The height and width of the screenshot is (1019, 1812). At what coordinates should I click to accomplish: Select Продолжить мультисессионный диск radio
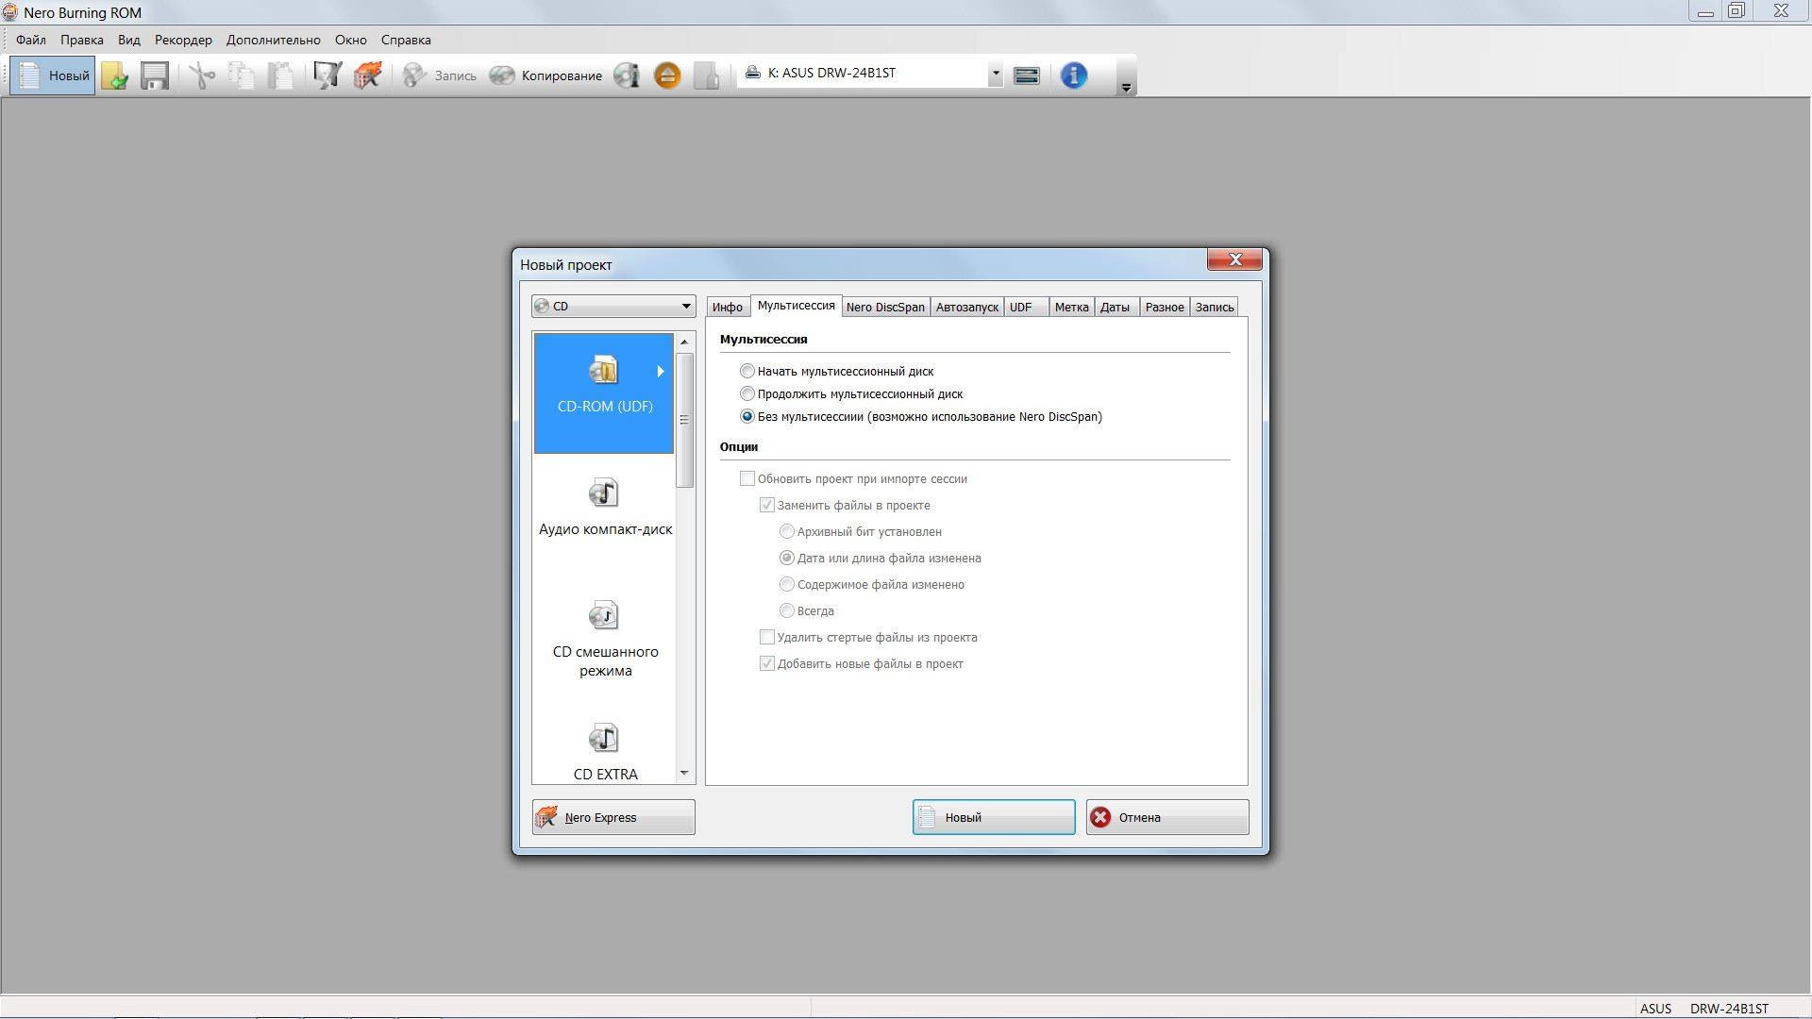(747, 394)
